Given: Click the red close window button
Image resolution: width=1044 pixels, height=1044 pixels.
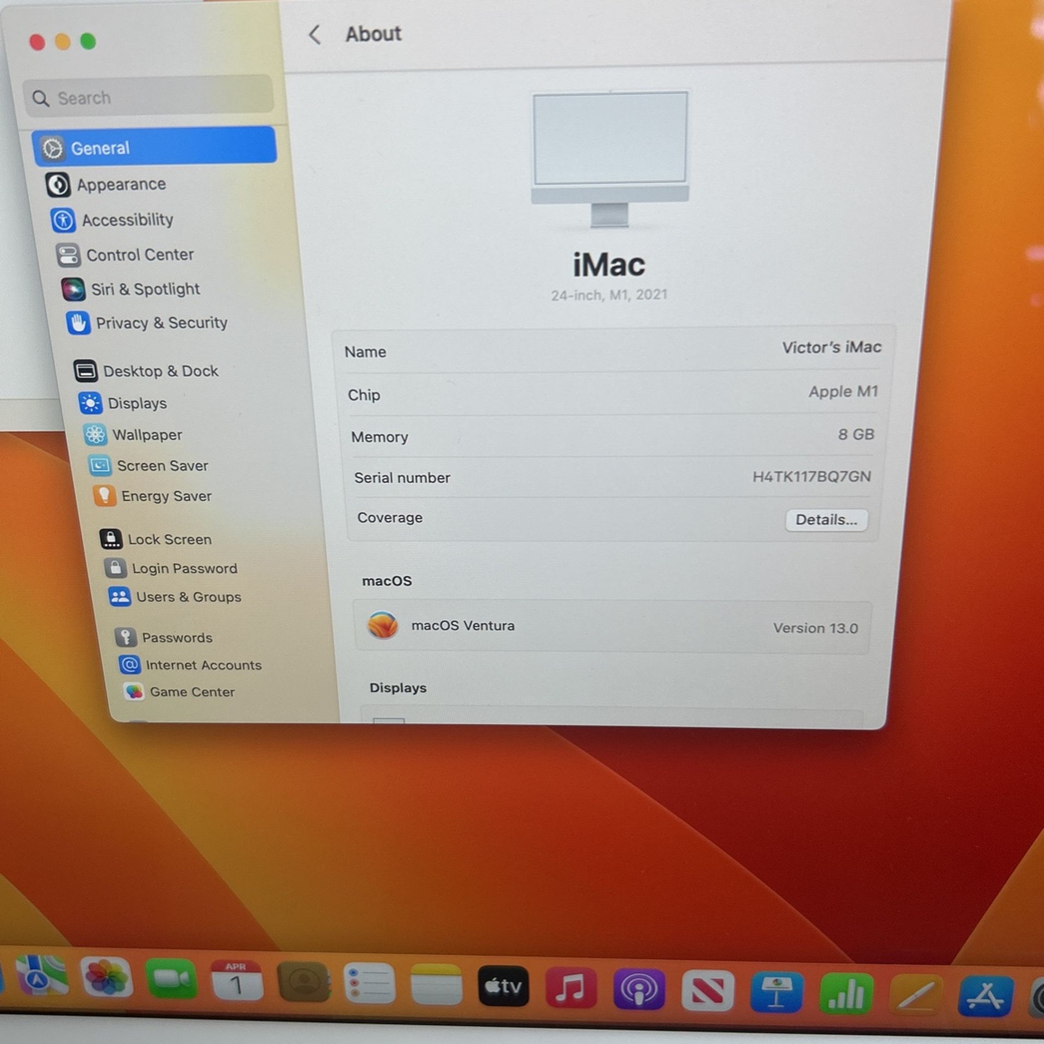Looking at the screenshot, I should (x=37, y=42).
